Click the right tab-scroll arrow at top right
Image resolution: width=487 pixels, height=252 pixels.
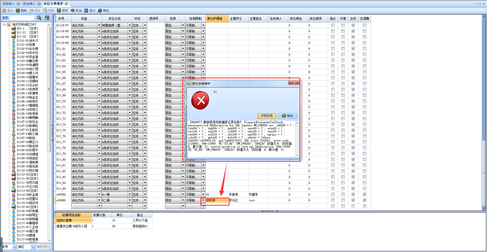[x=480, y=4]
